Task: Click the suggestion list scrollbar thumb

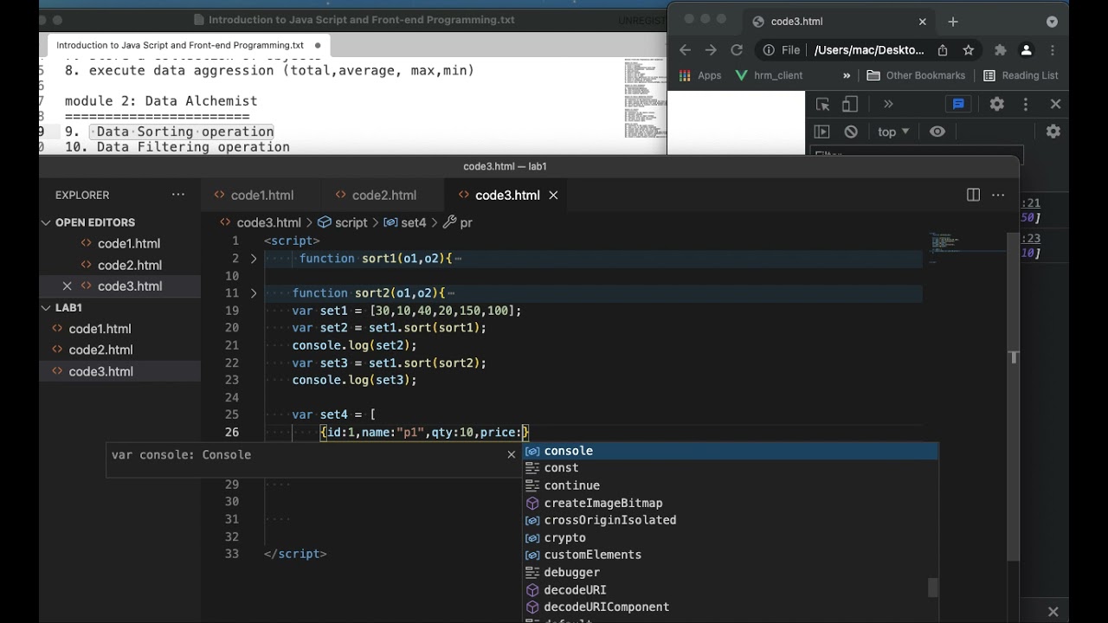Action: pyautogui.click(x=933, y=588)
